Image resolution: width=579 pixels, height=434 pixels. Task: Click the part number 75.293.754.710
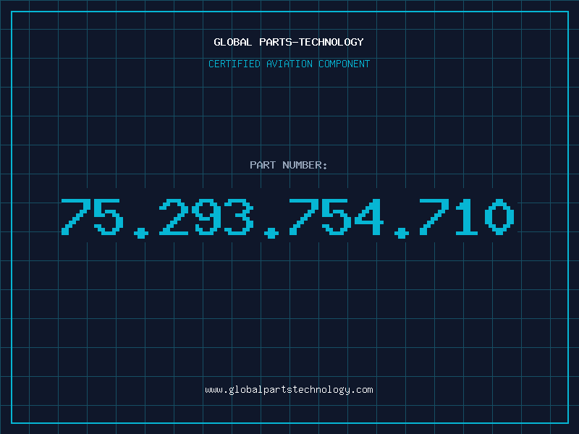point(287,218)
